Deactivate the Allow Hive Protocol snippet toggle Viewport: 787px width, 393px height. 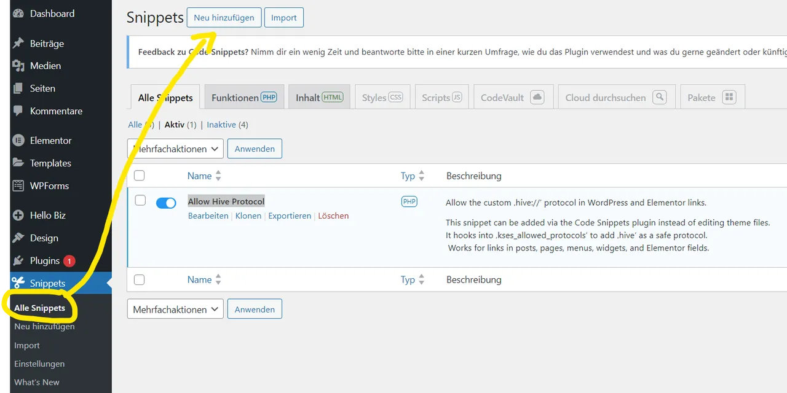click(x=166, y=203)
